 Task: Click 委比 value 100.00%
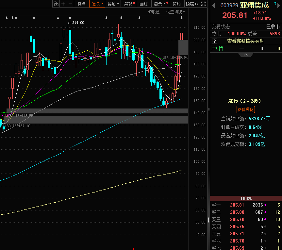click(237, 34)
